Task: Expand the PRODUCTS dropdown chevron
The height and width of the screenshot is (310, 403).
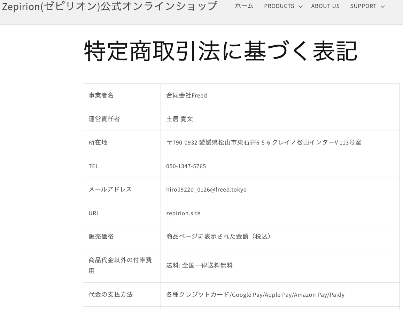Action: (300, 6)
